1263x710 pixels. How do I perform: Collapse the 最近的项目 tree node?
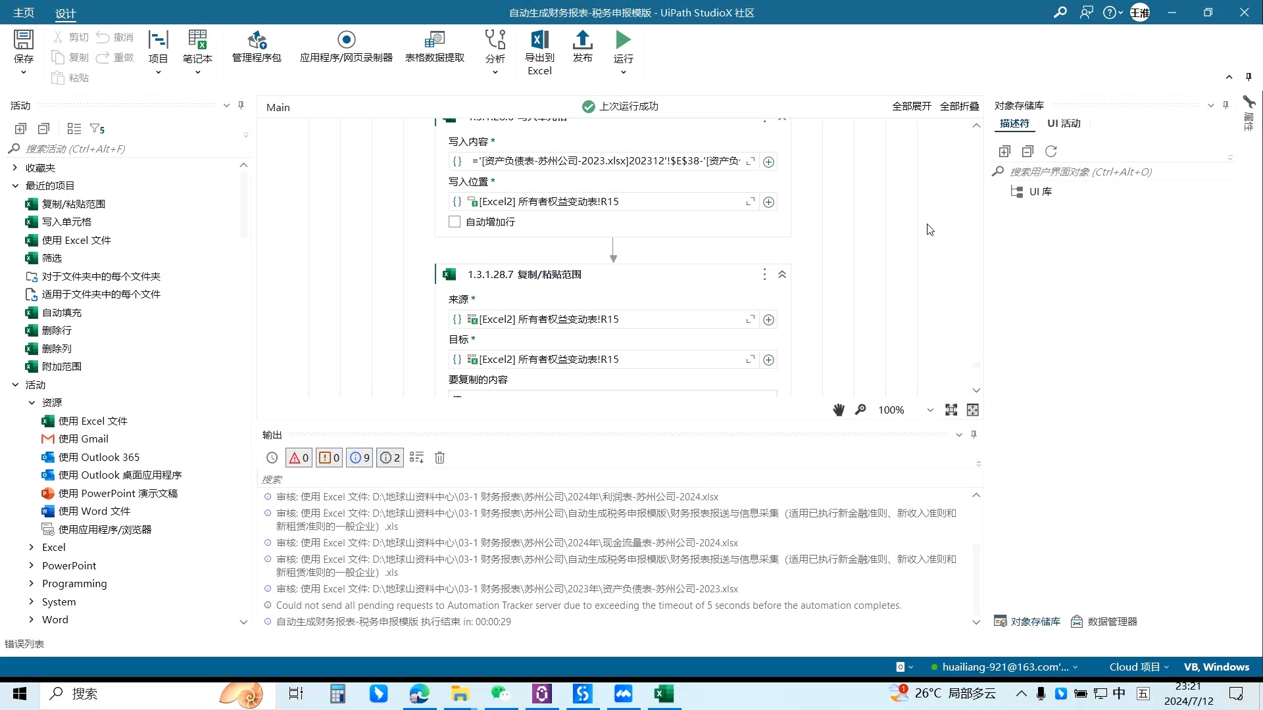[x=15, y=186]
